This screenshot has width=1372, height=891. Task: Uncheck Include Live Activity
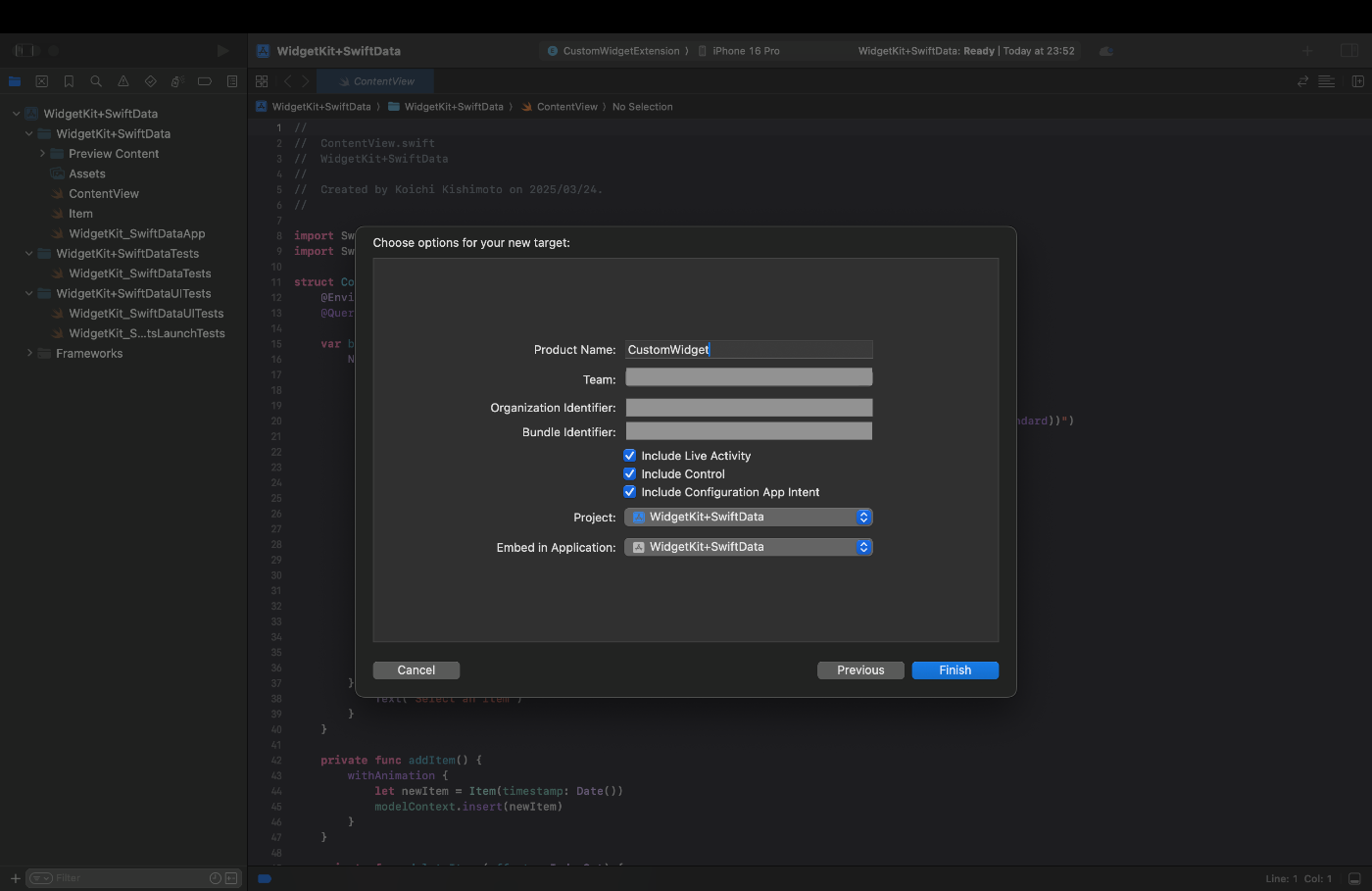pos(630,456)
